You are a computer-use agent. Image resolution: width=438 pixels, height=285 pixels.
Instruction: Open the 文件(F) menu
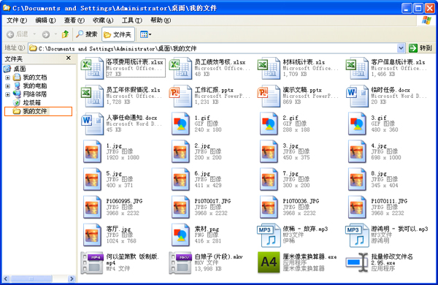click(x=17, y=20)
